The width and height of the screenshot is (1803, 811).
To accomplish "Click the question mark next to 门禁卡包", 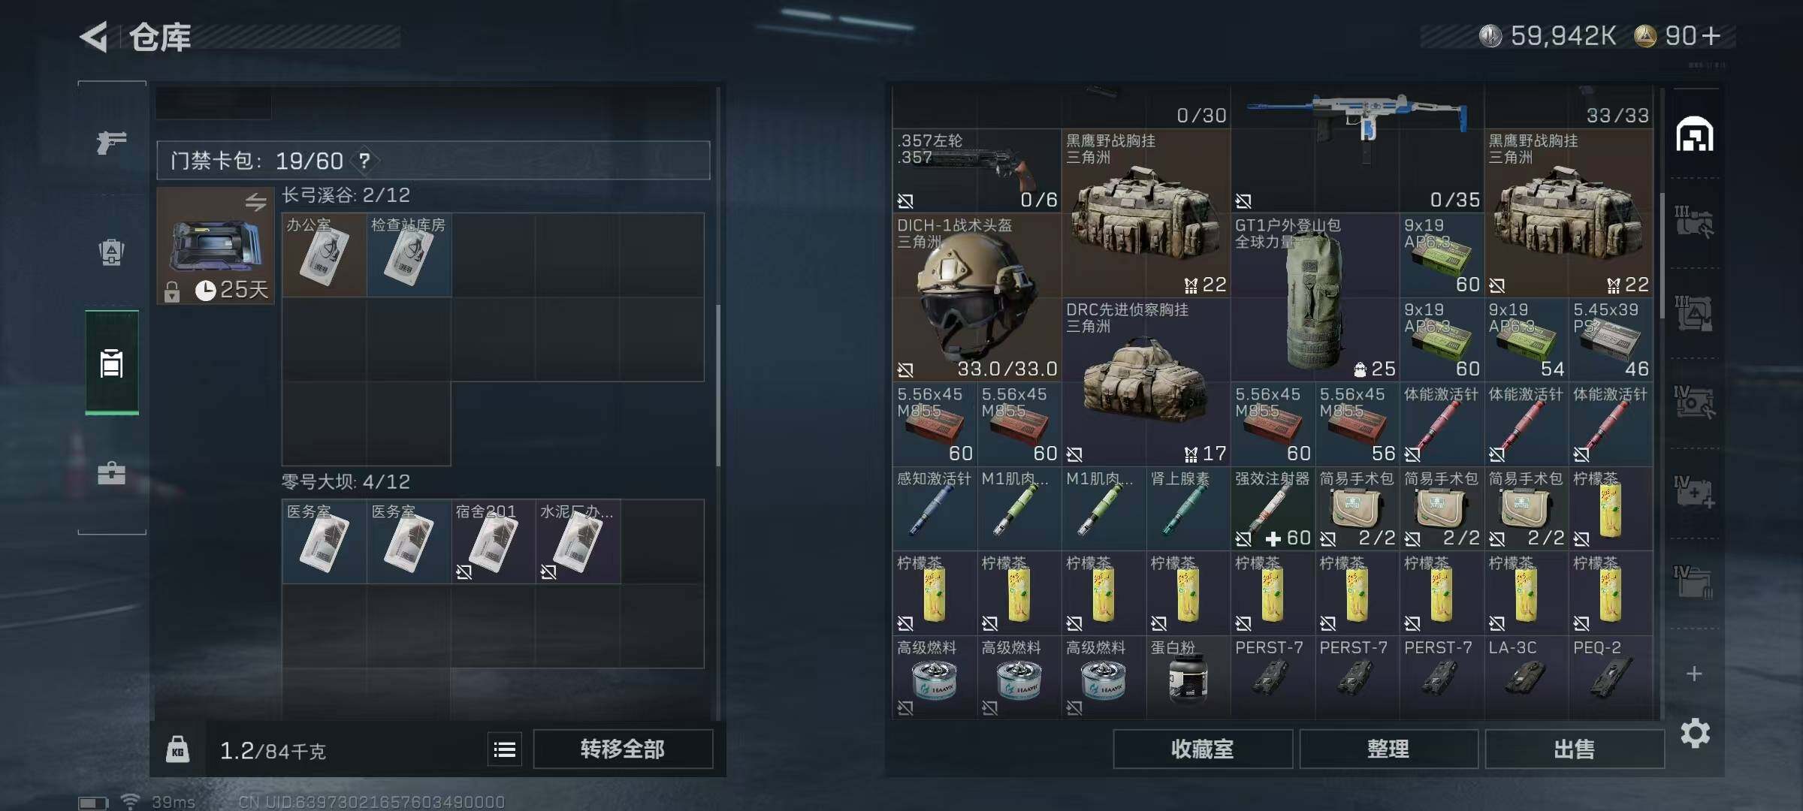I will click(x=364, y=160).
